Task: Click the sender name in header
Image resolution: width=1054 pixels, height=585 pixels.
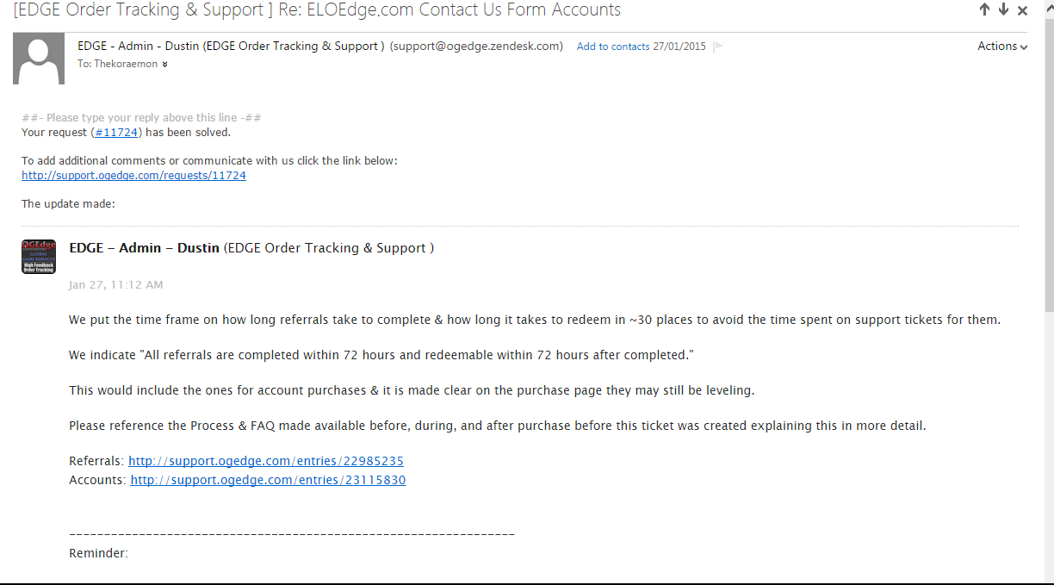Action: [x=231, y=47]
